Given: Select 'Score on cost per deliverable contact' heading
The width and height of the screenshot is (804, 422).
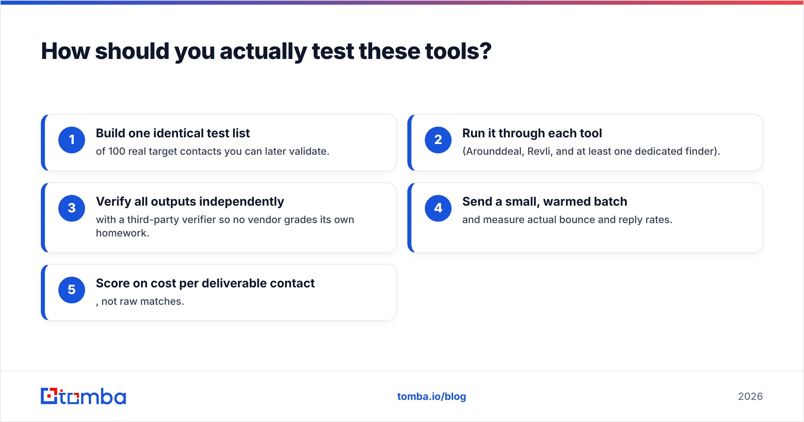Looking at the screenshot, I should (x=205, y=283).
